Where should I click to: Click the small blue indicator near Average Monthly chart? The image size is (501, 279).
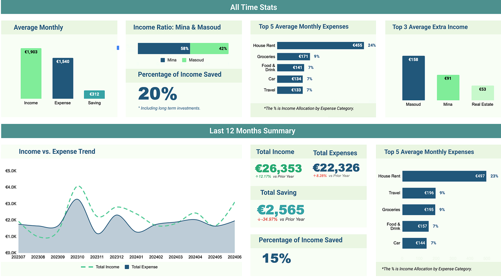pos(118,48)
